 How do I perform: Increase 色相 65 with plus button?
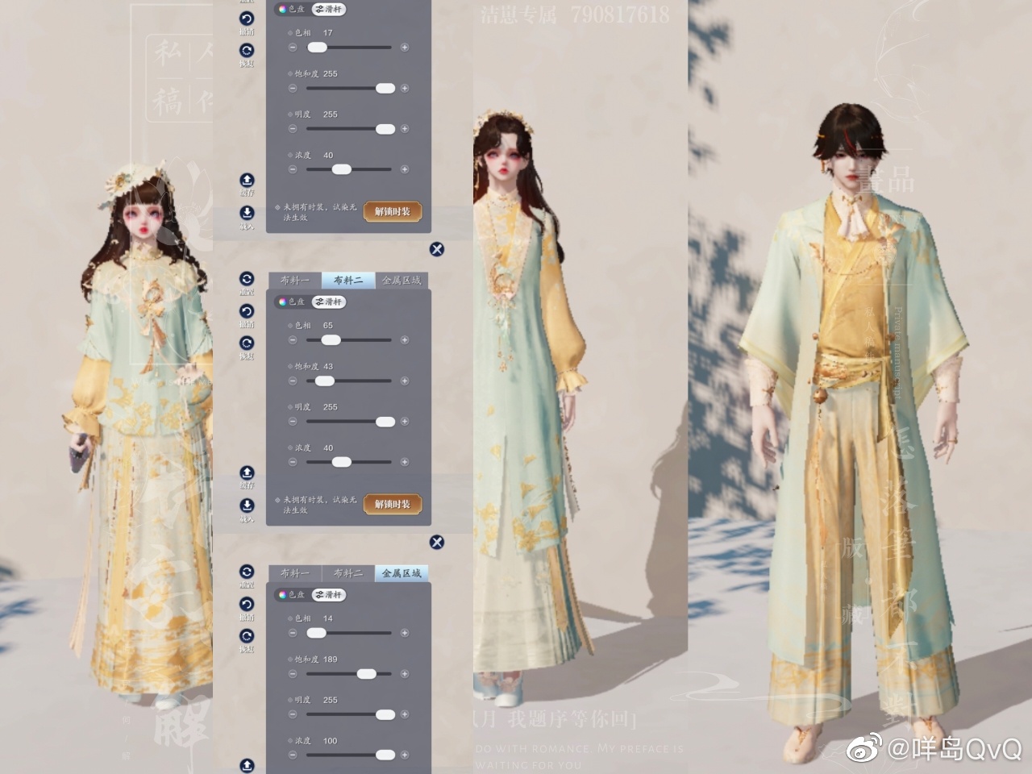point(405,340)
